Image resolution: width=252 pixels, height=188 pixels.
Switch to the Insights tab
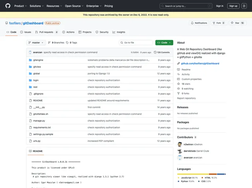(119, 32)
